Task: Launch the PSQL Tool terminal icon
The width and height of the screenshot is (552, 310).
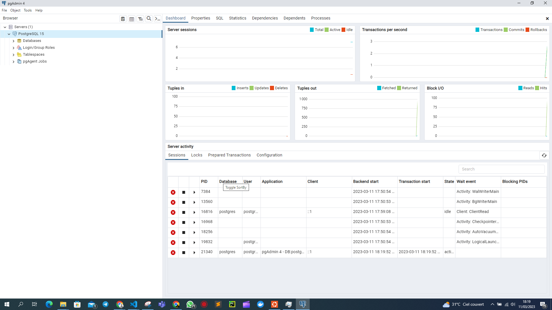Action: 158,19
